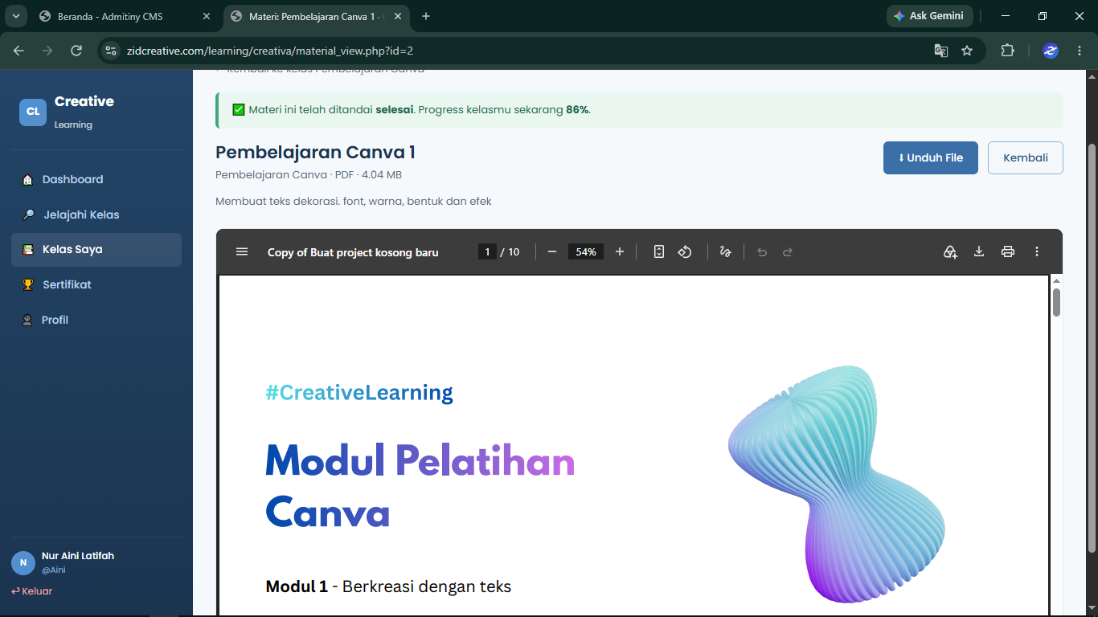Zoom out the PDF with minus icon

coord(552,251)
